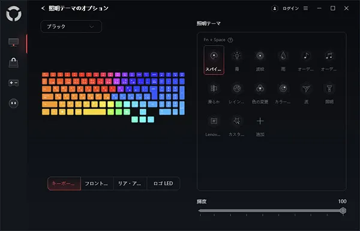Switch to the ロゴ LED tab

tap(163, 184)
